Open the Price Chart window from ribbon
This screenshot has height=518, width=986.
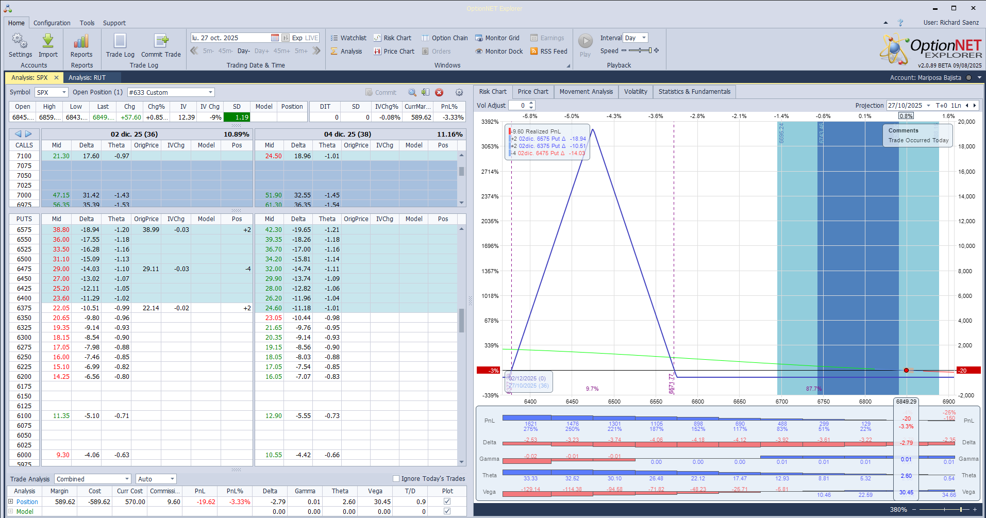394,51
